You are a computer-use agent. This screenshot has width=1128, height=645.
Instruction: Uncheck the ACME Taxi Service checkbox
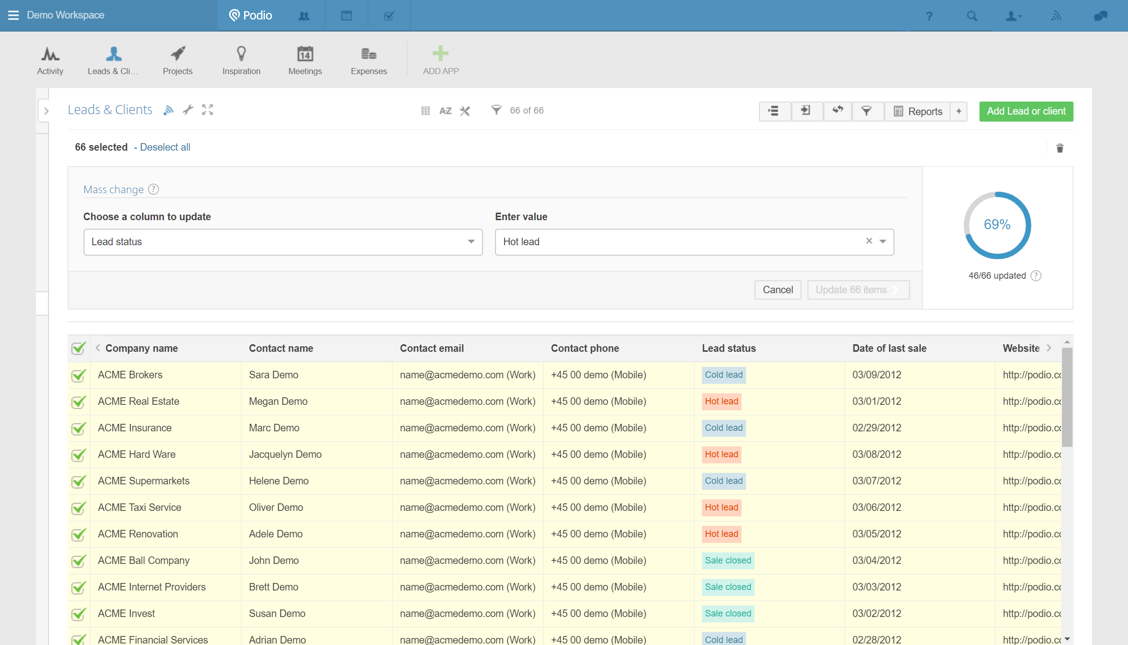pyautogui.click(x=78, y=508)
